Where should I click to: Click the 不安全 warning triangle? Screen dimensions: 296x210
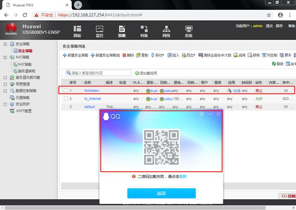[x=37, y=15]
